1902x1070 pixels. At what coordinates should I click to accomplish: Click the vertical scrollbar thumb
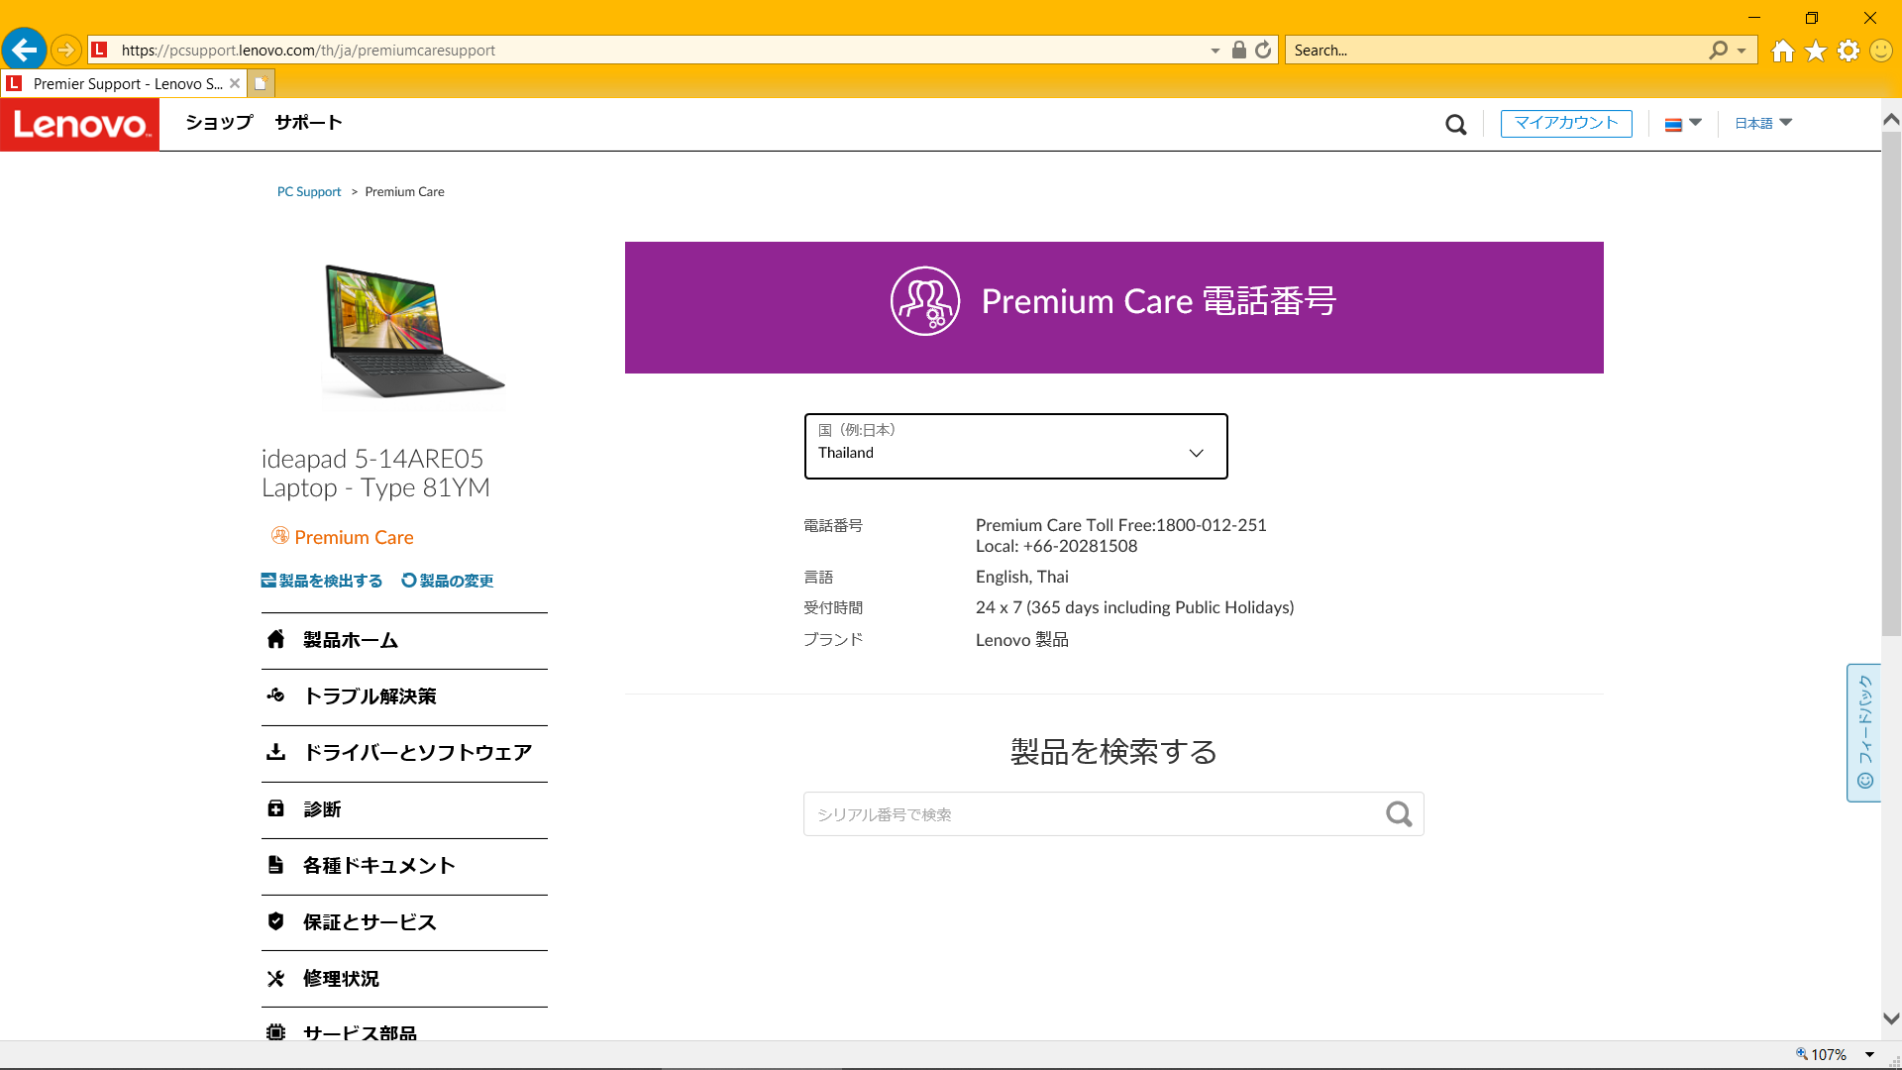coord(1891,384)
